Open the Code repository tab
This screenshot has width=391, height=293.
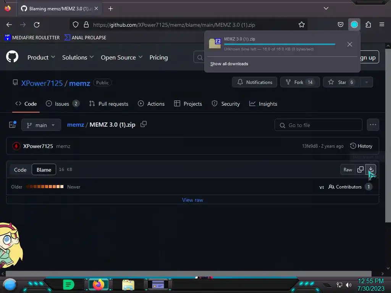coord(26,104)
